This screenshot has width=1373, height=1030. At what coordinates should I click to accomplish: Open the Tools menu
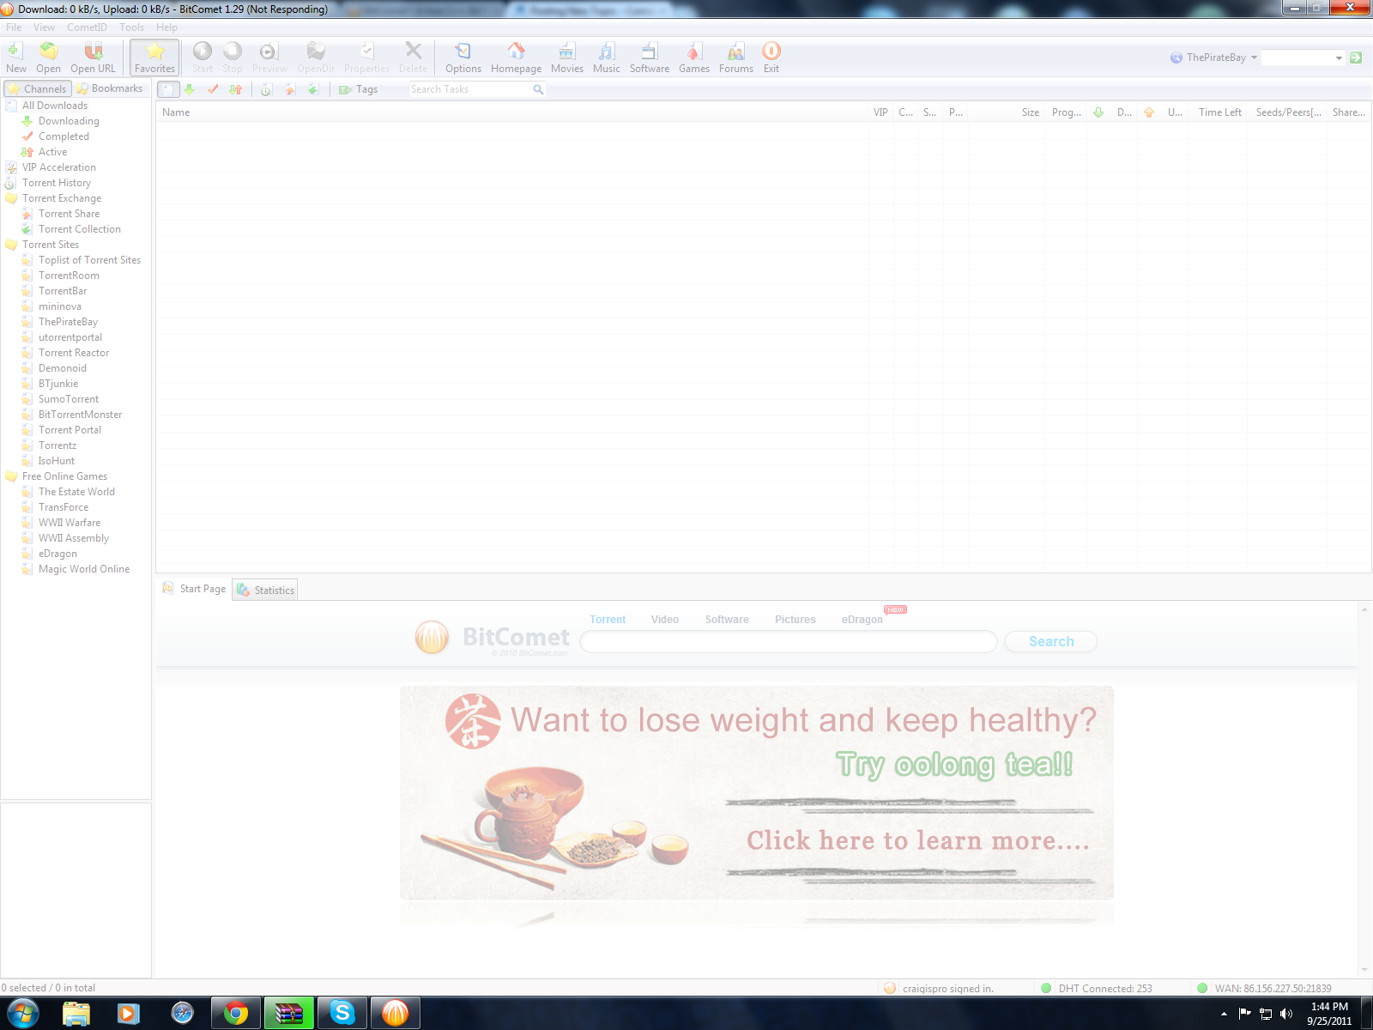tap(131, 27)
